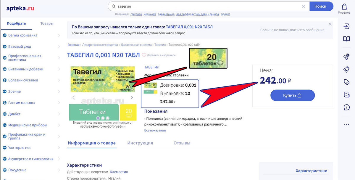
Task: Click the search magnifier in the search bar
Action: [114, 6]
